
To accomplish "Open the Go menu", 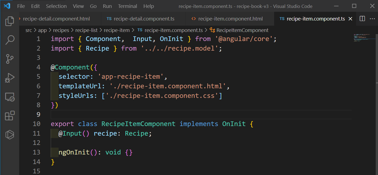I will coord(93,6).
